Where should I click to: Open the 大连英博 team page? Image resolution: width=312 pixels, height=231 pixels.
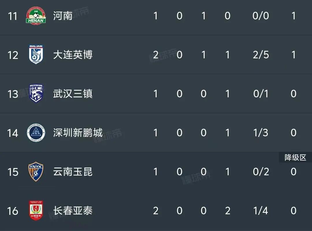pos(73,55)
